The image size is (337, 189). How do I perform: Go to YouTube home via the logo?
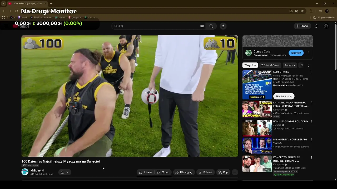point(21,26)
